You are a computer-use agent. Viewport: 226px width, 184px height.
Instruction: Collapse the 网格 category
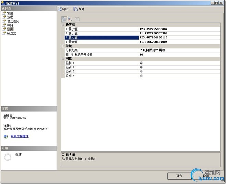(63, 59)
